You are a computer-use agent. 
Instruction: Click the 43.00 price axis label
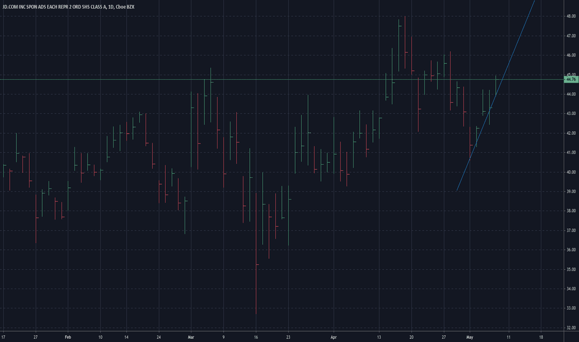point(571,114)
